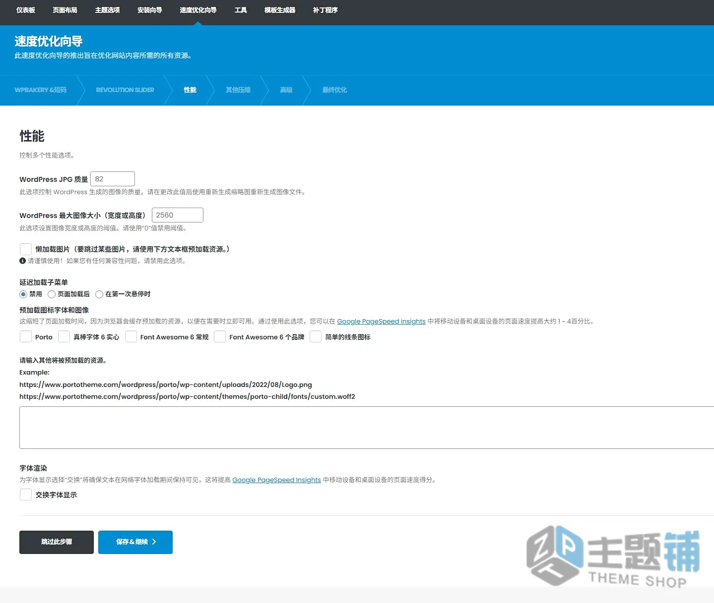Click the info icon beside 请谨慎使用
Viewport: 714px width, 603px height.
[x=22, y=261]
